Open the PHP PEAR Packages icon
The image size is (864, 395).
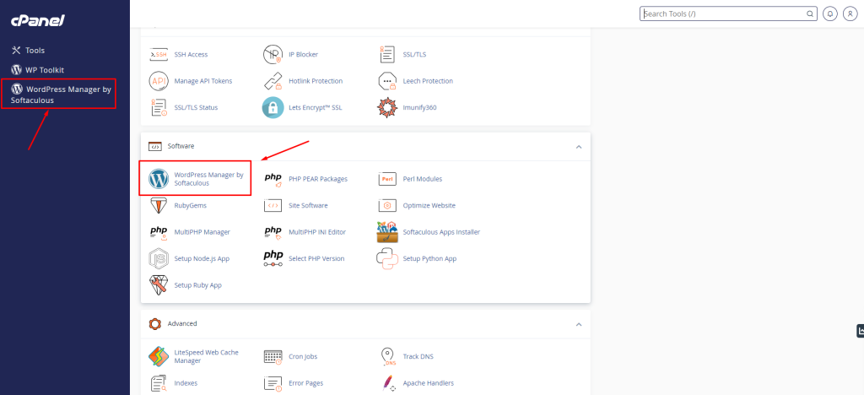273,179
